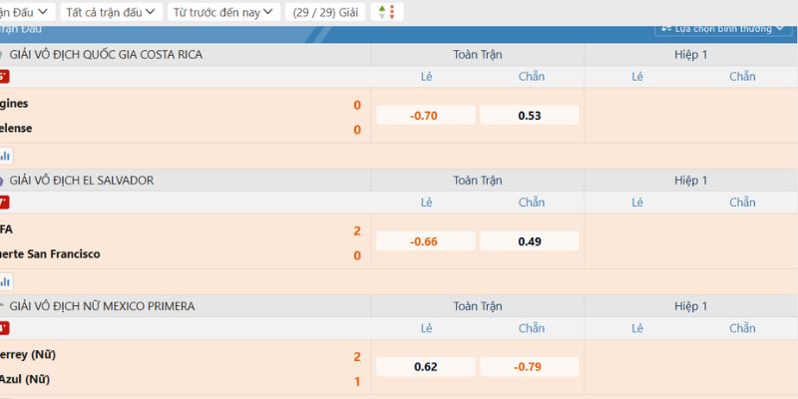The width and height of the screenshot is (798, 399).
Task: Choose odd odds 0.62 in Mexico Primera match
Action: 425,367
